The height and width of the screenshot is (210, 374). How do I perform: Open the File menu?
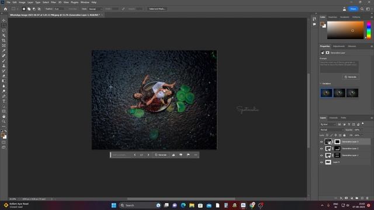coord(8,2)
